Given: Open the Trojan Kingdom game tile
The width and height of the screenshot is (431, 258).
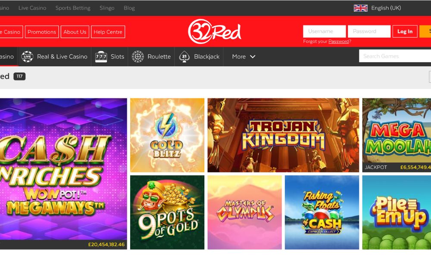Looking at the screenshot, I should point(283,135).
